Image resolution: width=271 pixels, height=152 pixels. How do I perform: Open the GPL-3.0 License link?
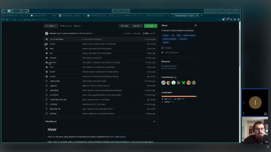tap(170, 52)
